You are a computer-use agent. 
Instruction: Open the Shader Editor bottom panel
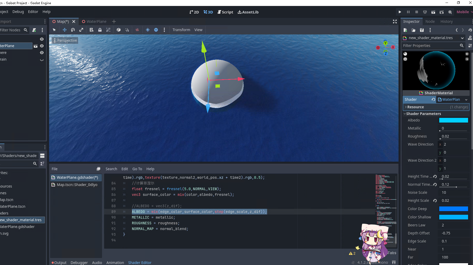tap(140, 262)
